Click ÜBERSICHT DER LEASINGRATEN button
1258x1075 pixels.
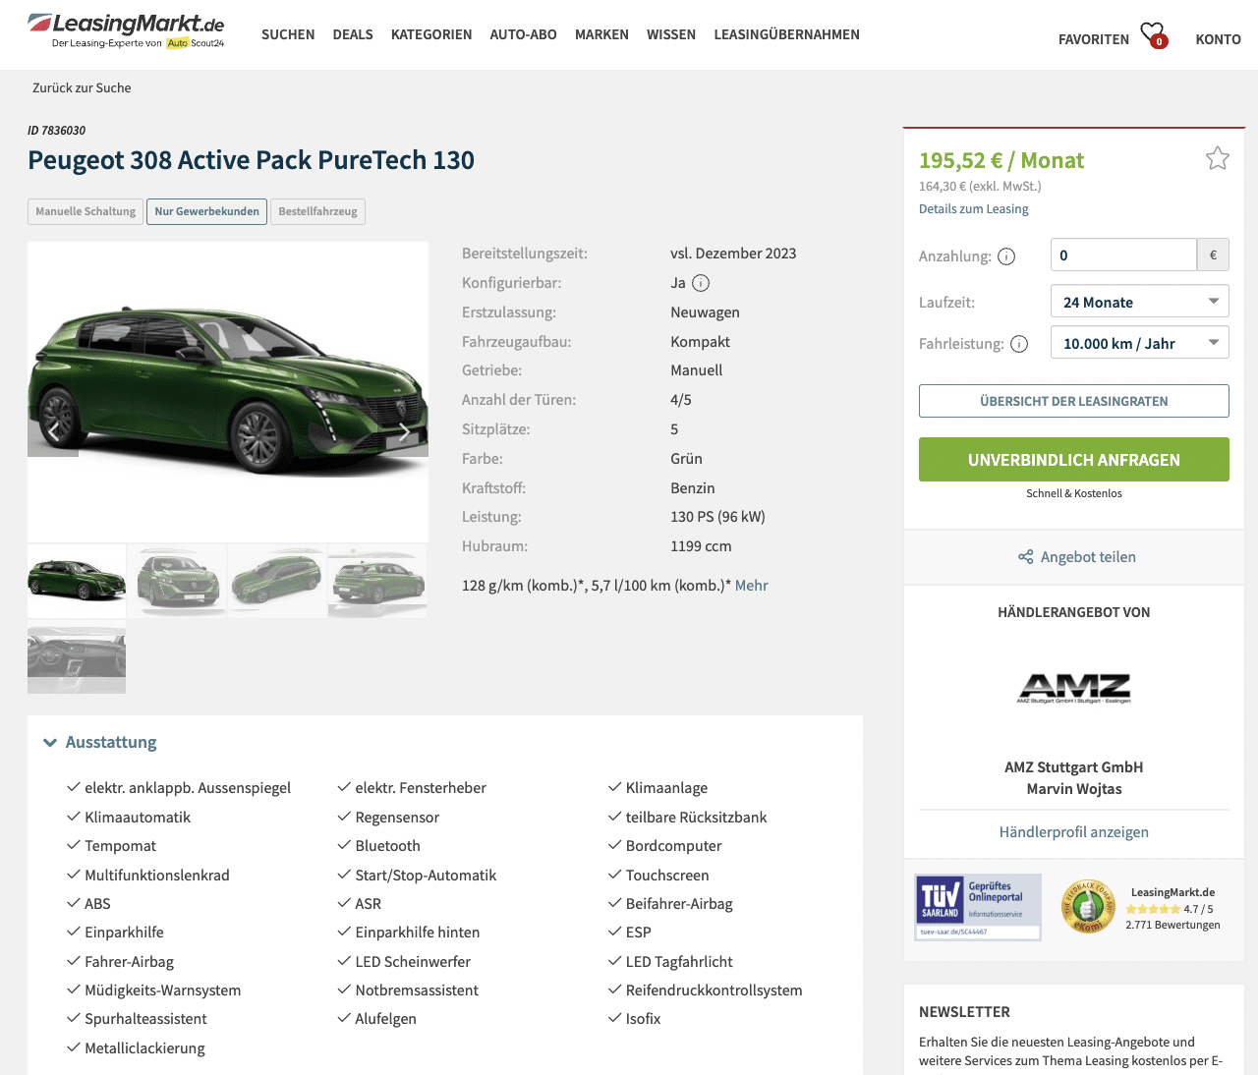coord(1073,401)
